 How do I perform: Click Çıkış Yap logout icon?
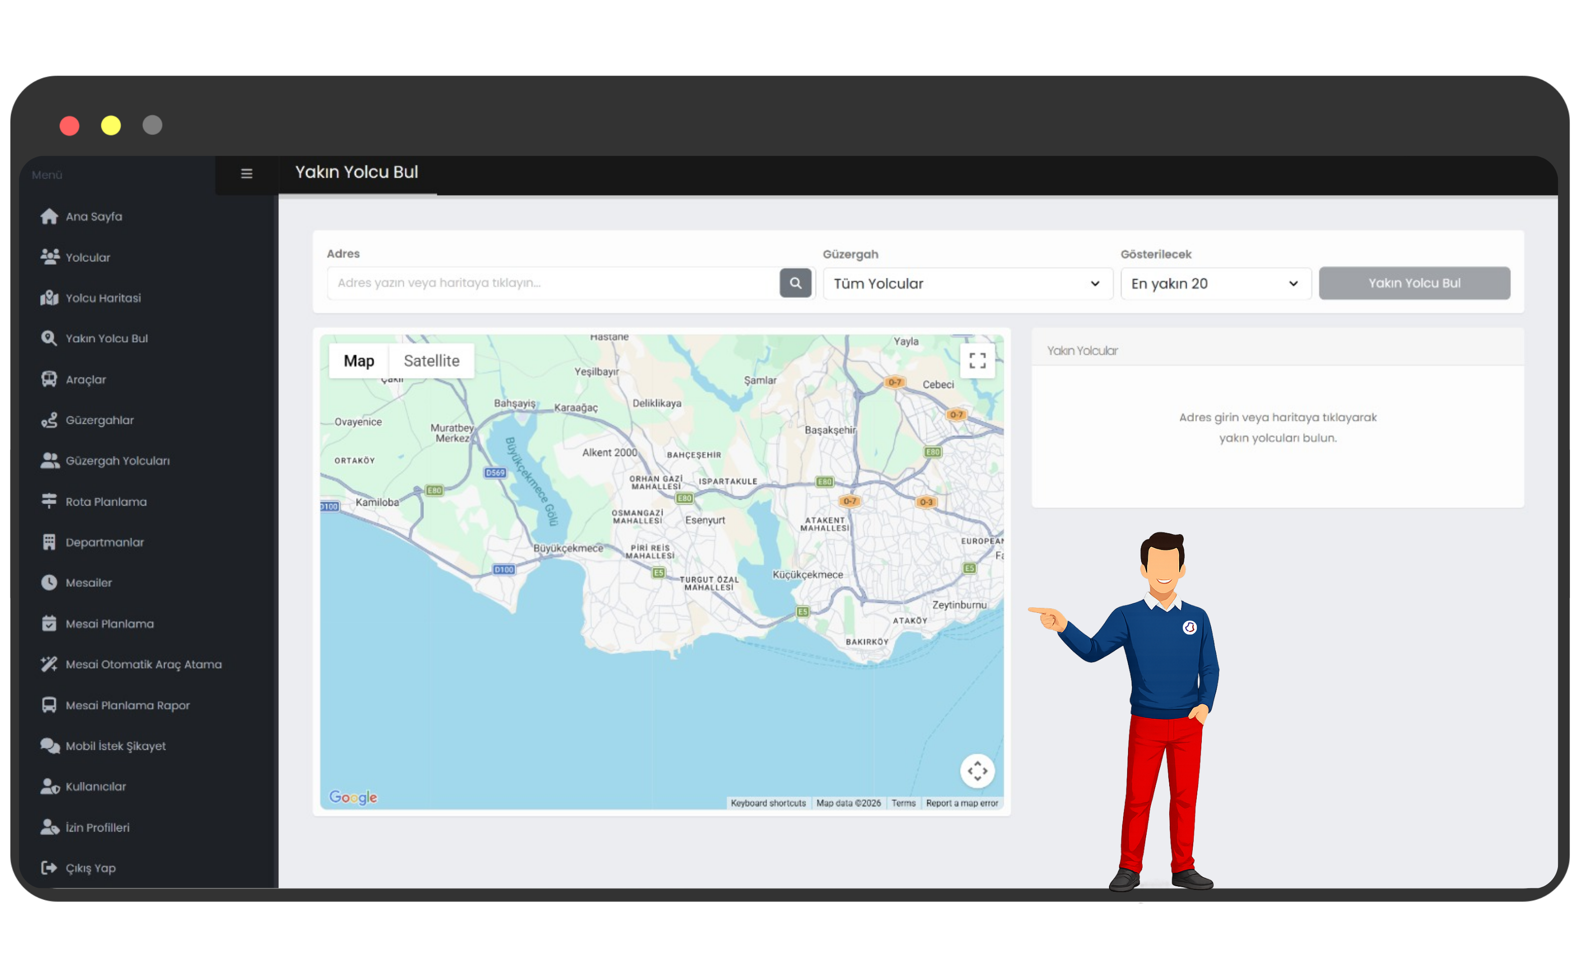coord(49,867)
